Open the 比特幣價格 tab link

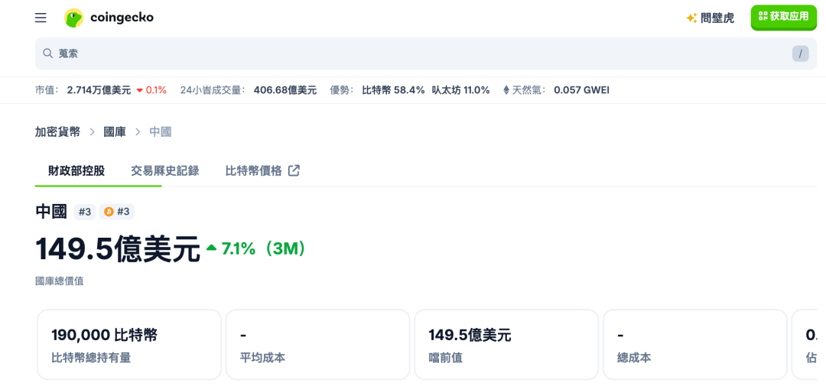[254, 170]
